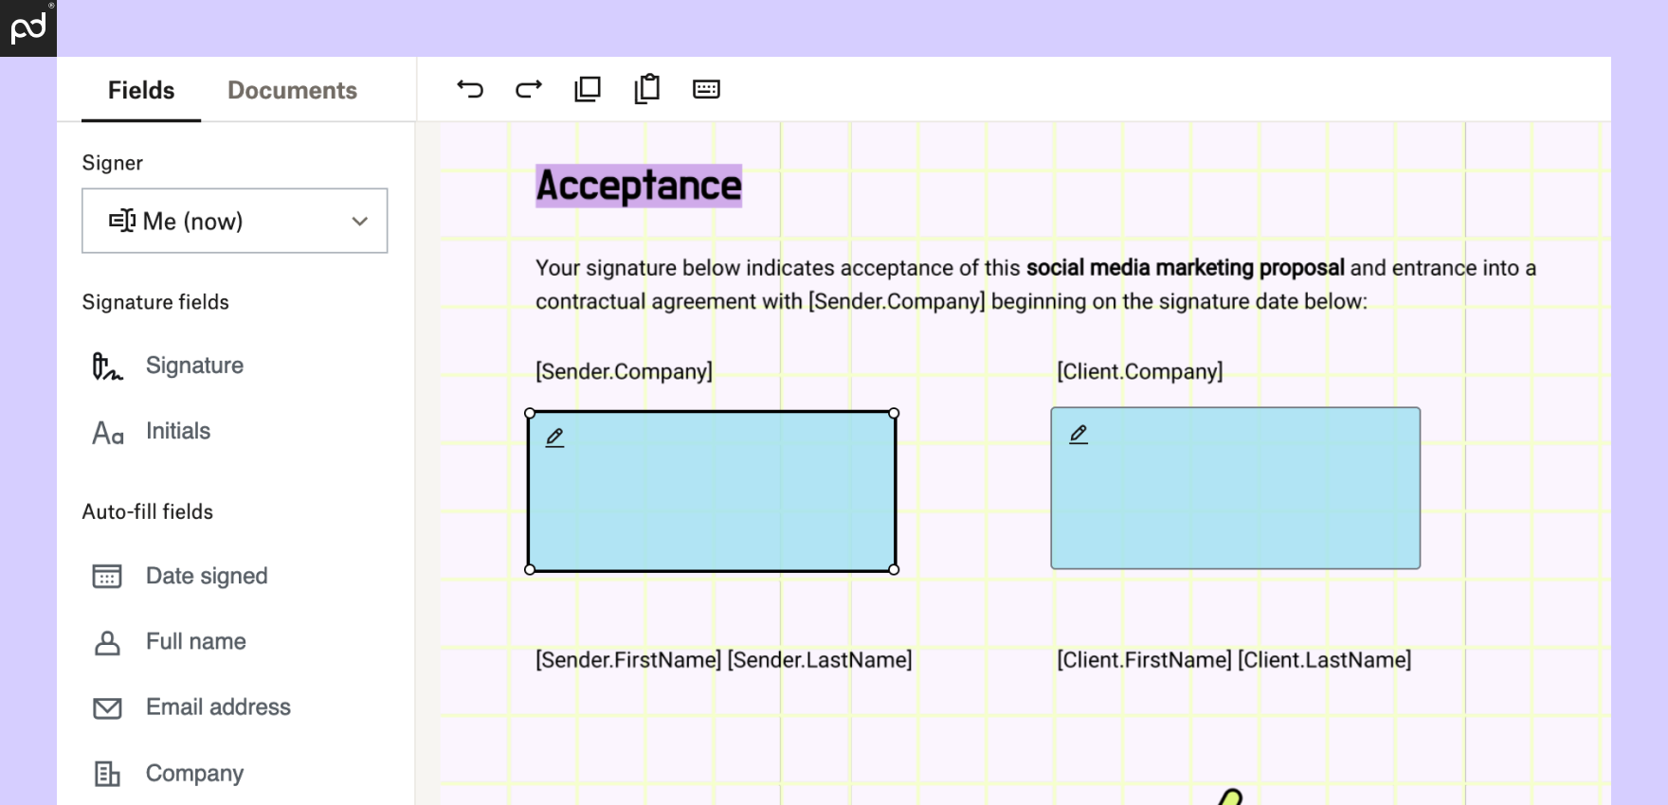Viewport: 1668px width, 805px height.
Task: Switch to the Fields tab
Action: [141, 90]
